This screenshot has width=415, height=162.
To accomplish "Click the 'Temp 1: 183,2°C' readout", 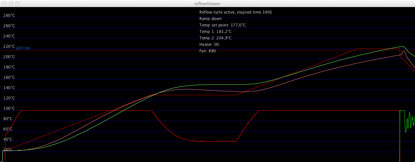I will tap(216, 32).
